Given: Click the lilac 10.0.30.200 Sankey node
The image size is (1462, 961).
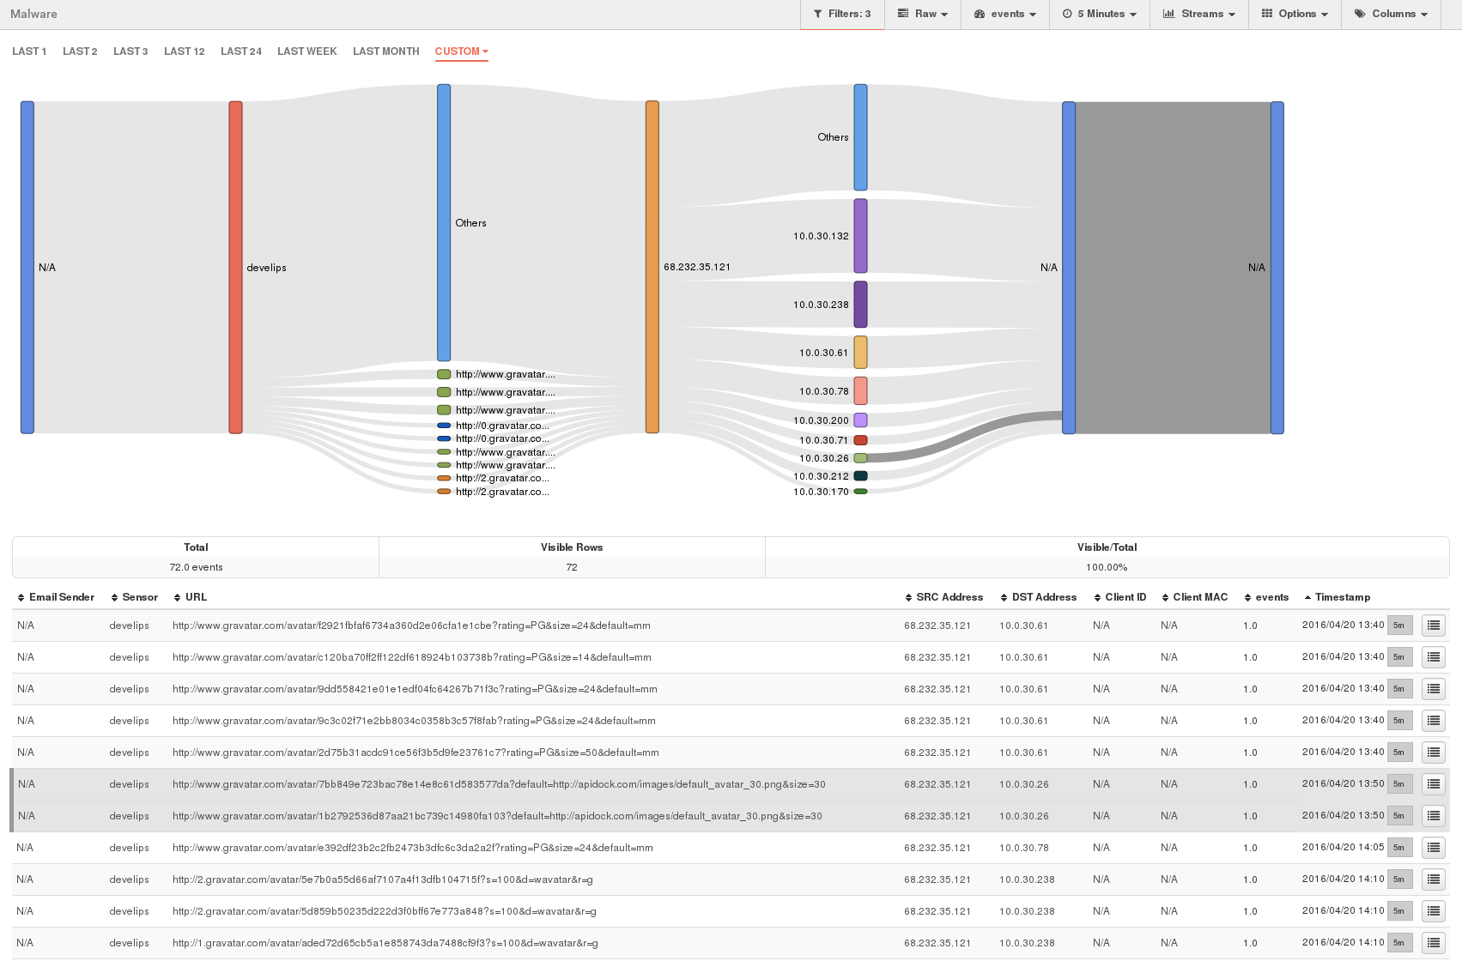Looking at the screenshot, I should pyautogui.click(x=860, y=420).
